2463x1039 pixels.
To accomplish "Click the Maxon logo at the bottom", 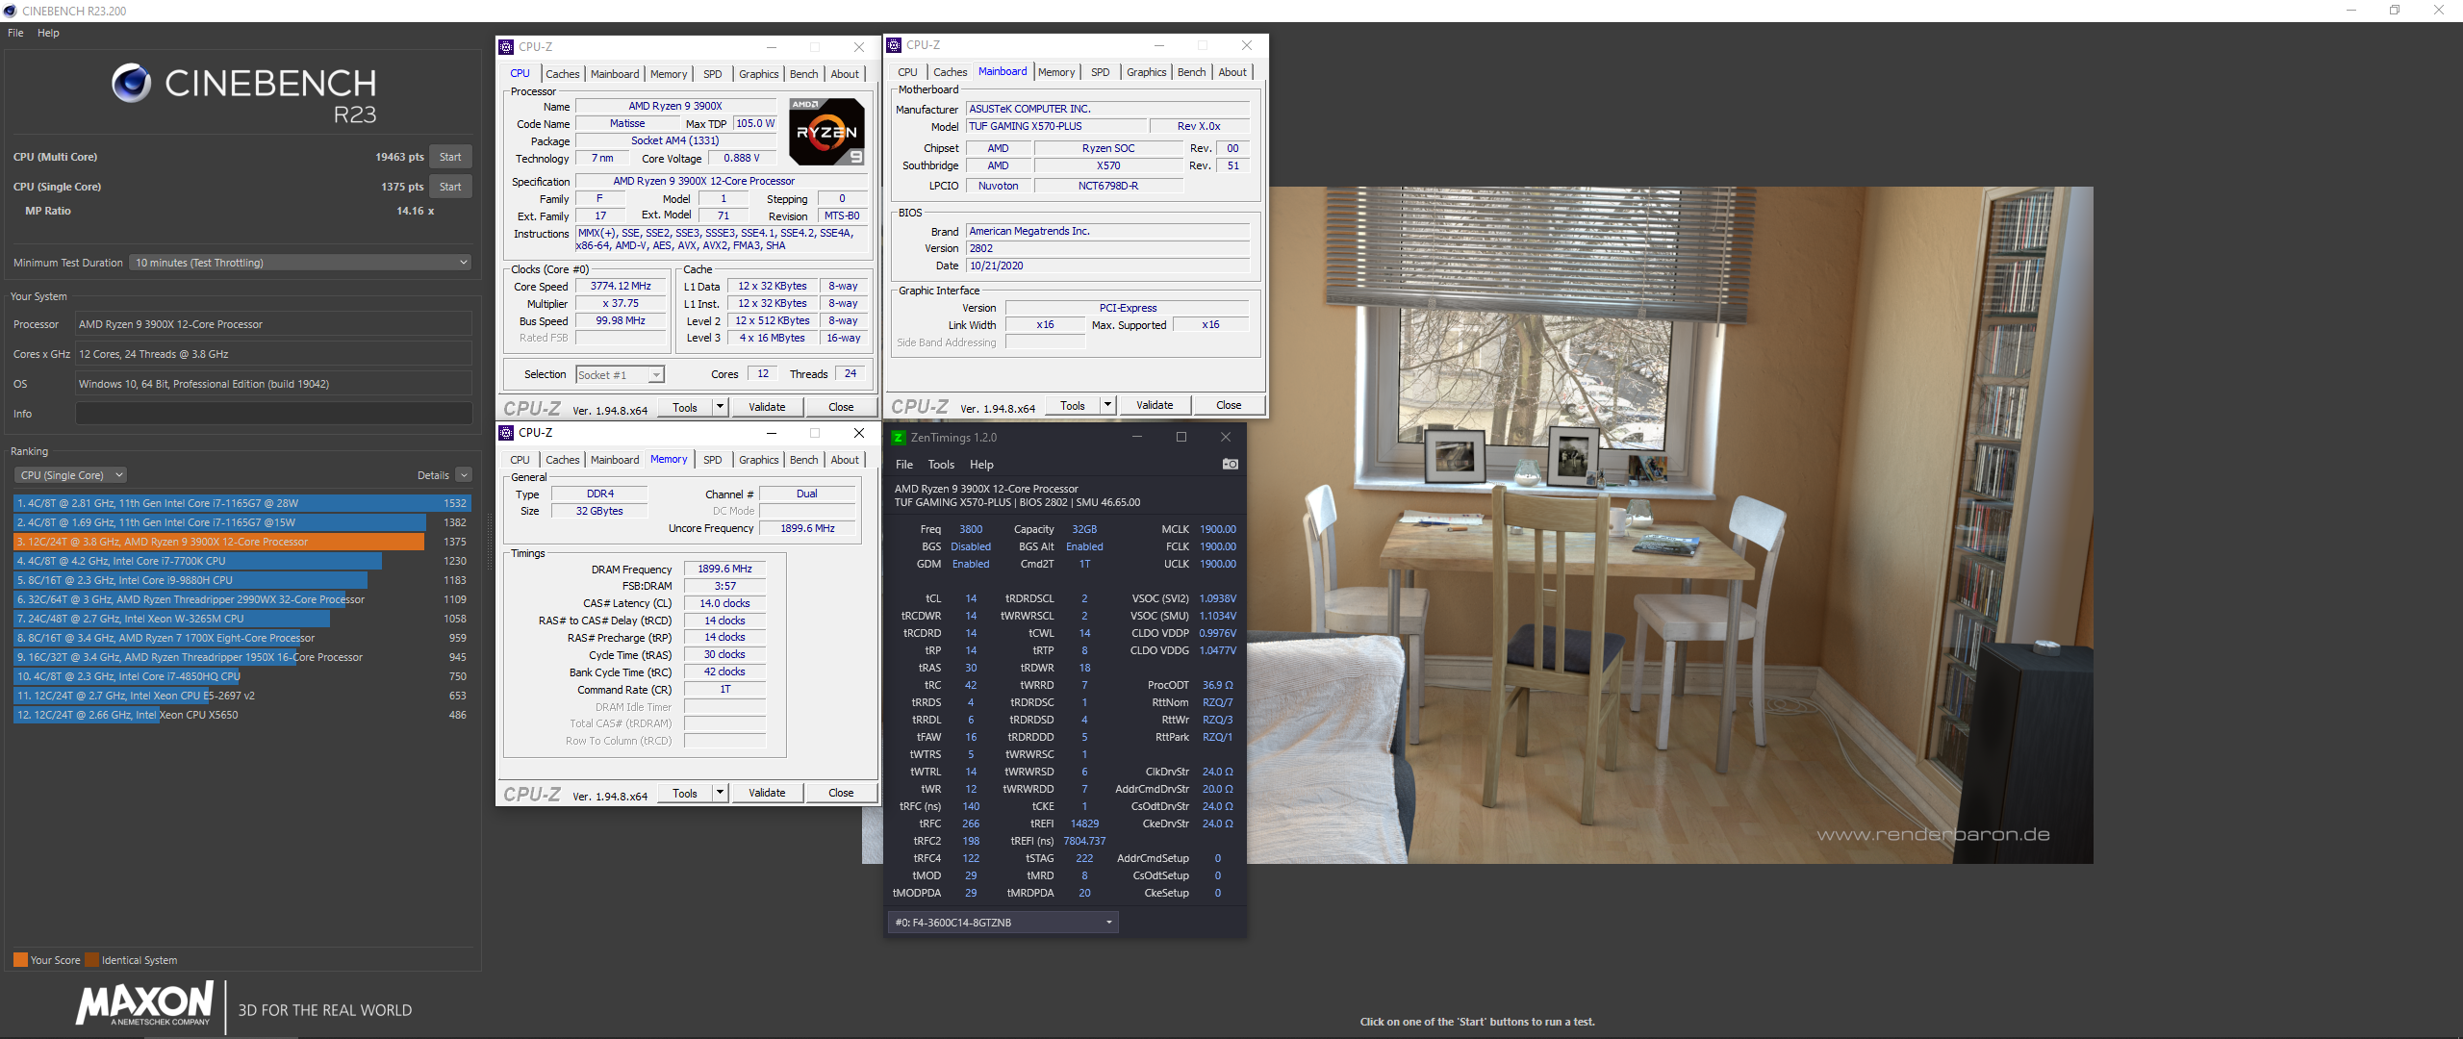I will click(144, 1003).
